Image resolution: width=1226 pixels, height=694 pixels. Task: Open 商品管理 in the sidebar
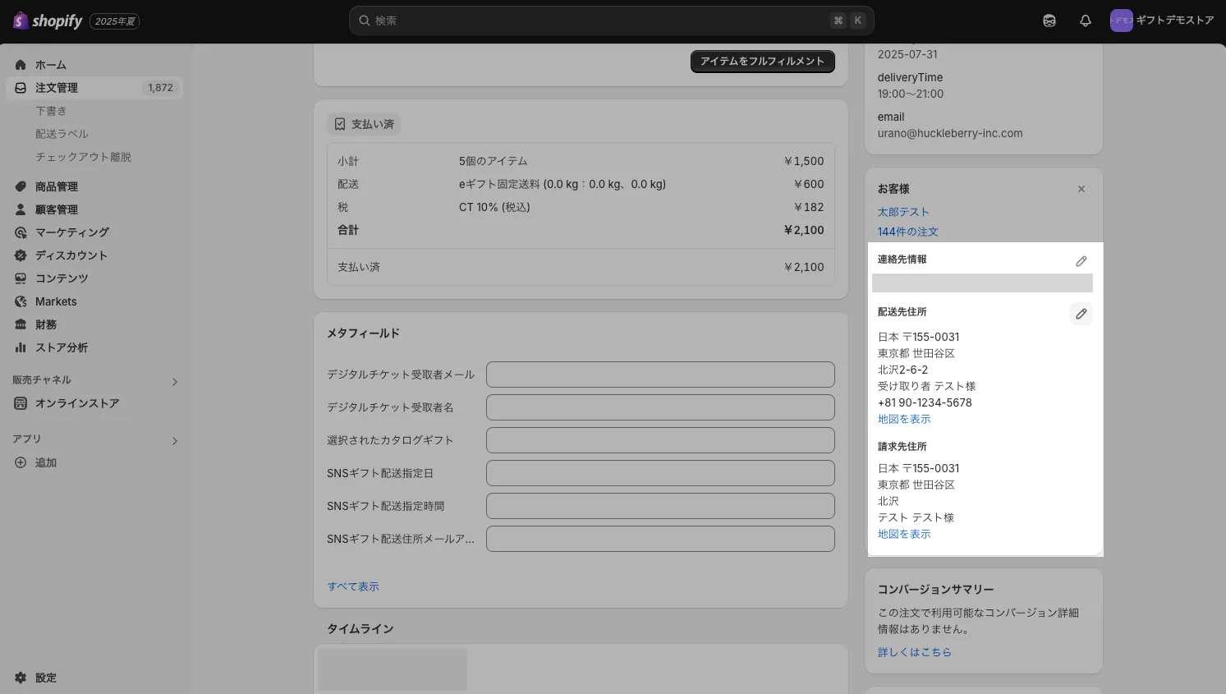click(56, 186)
